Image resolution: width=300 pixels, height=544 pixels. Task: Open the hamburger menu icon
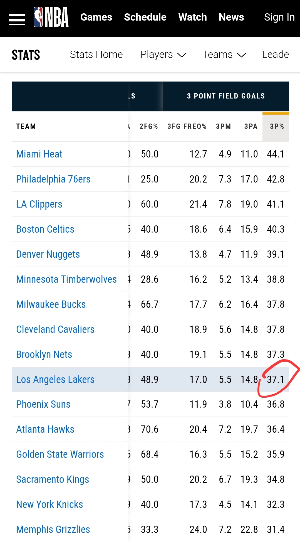pyautogui.click(x=17, y=19)
